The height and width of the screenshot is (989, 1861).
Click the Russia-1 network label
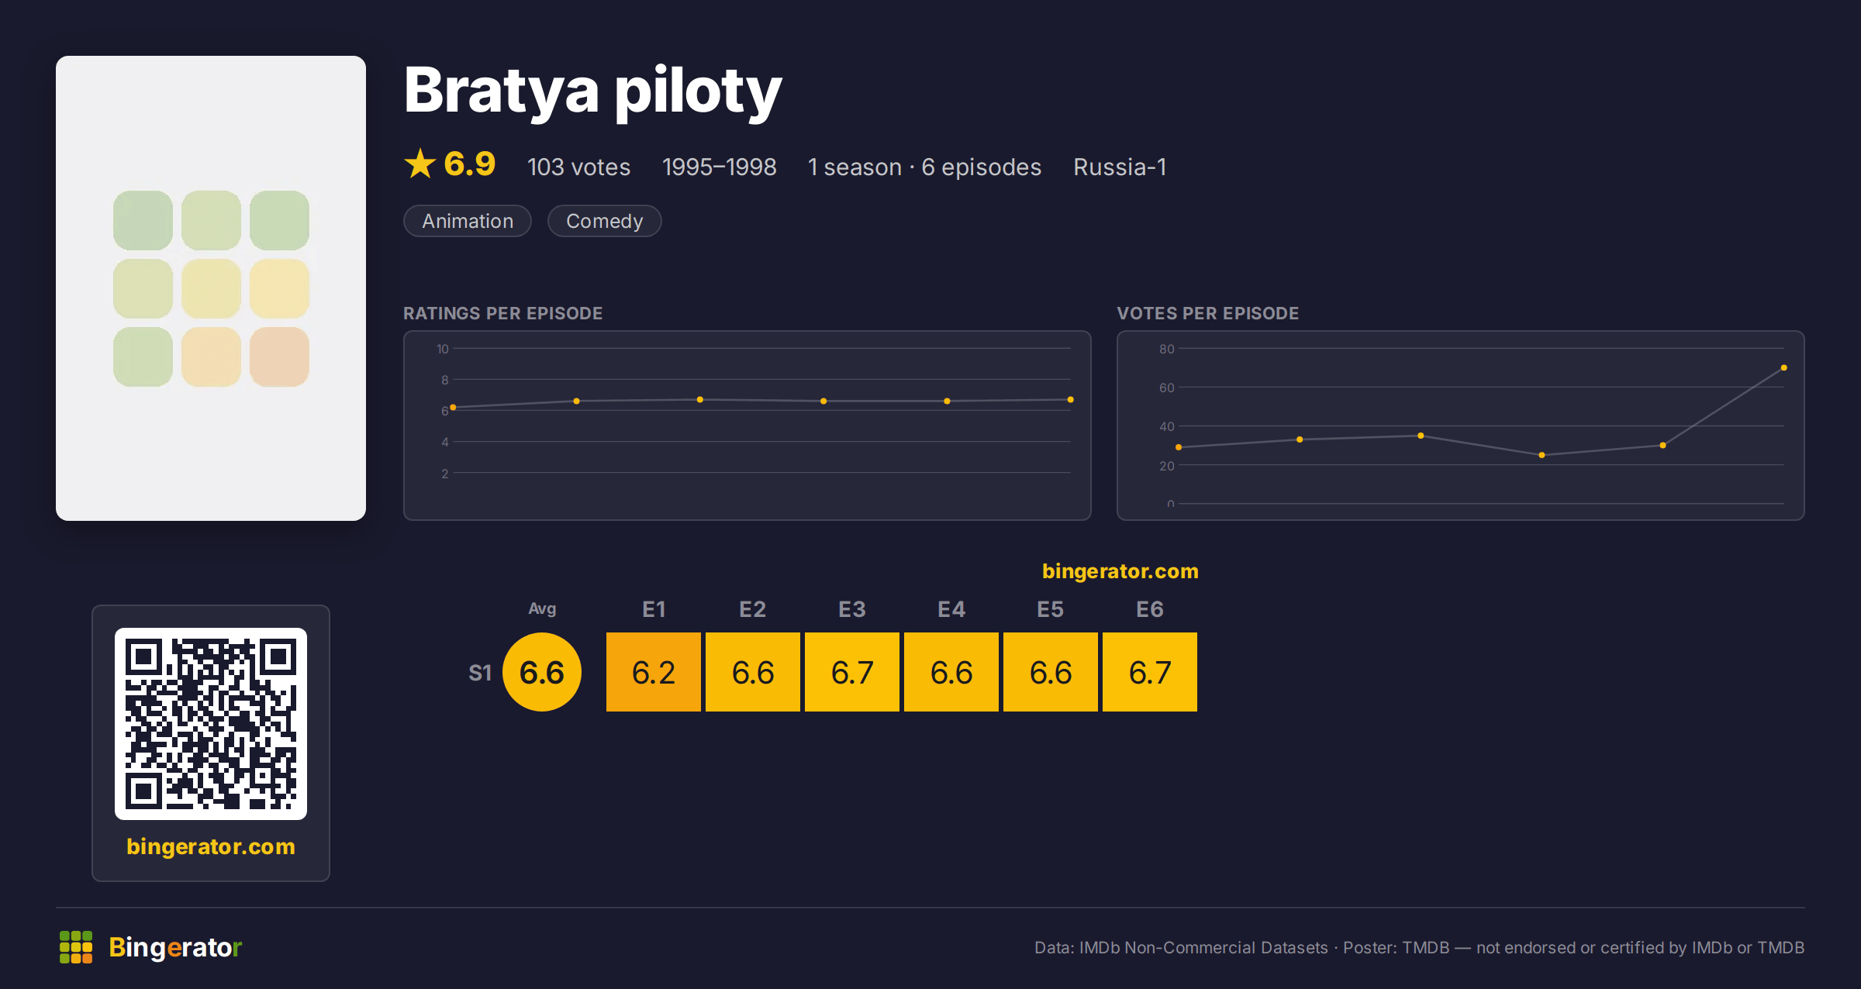point(1120,167)
